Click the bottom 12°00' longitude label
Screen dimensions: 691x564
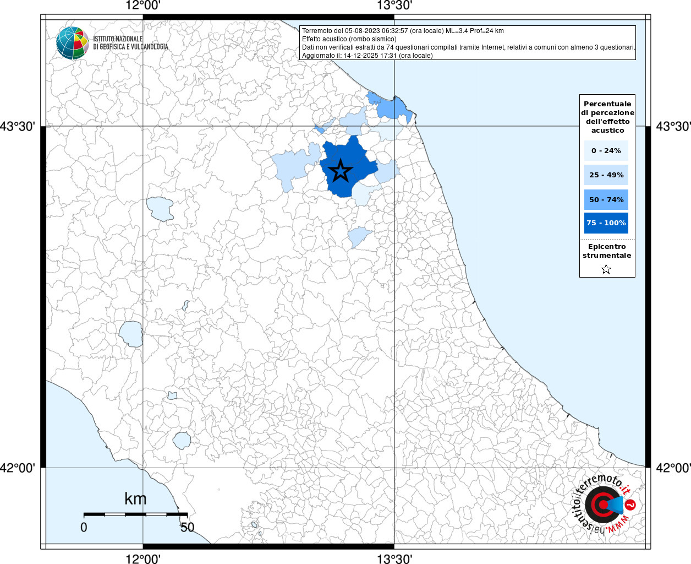143,559
